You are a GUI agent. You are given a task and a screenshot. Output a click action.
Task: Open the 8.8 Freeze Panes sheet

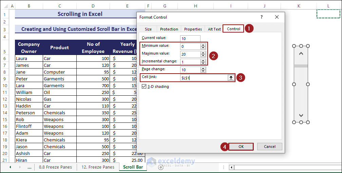point(55,167)
